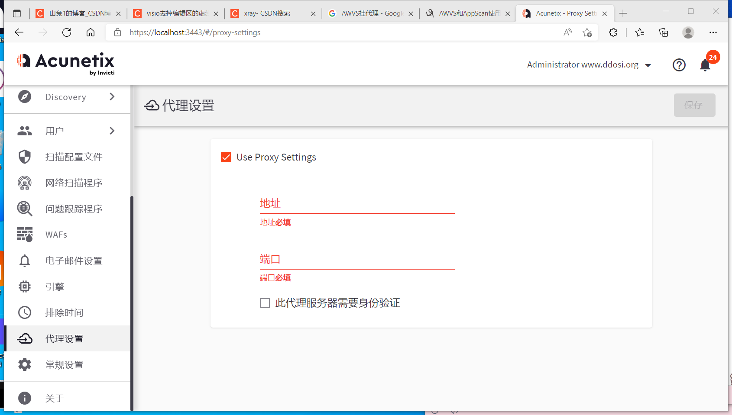The width and height of the screenshot is (732, 415).
Task: Click the WAFs firewall icon
Action: [25, 234]
